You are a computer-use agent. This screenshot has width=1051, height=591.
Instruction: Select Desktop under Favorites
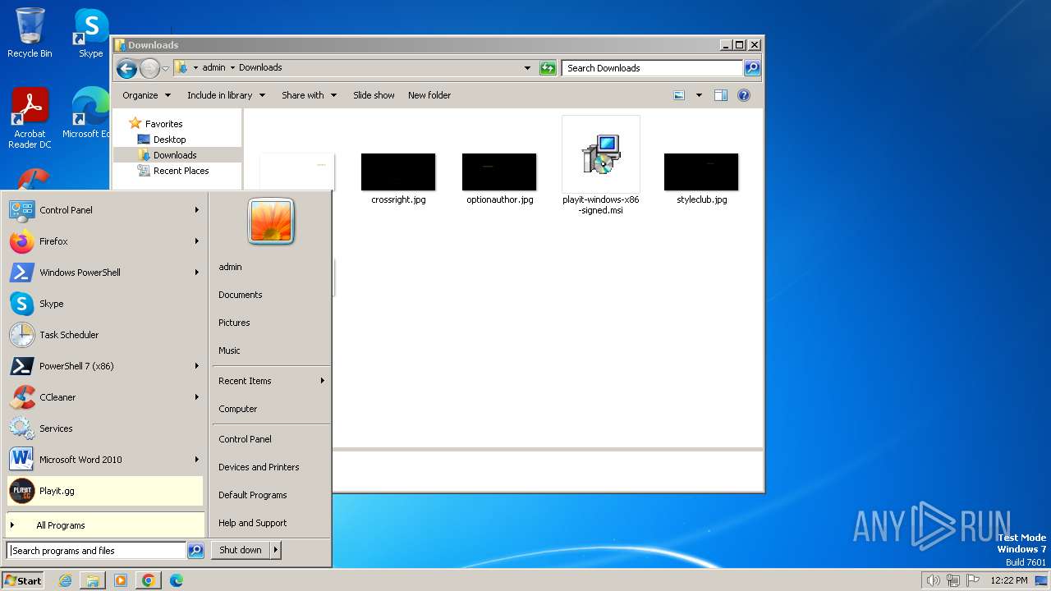click(170, 140)
